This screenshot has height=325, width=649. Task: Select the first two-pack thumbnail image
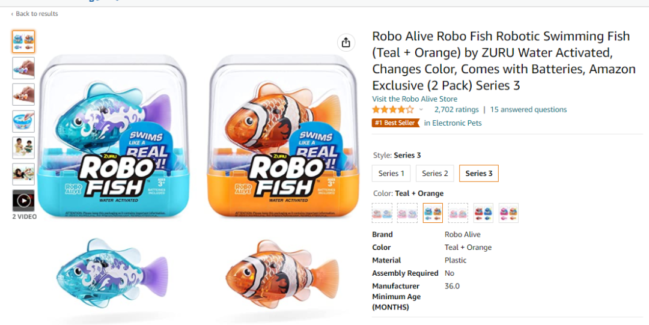[23, 42]
